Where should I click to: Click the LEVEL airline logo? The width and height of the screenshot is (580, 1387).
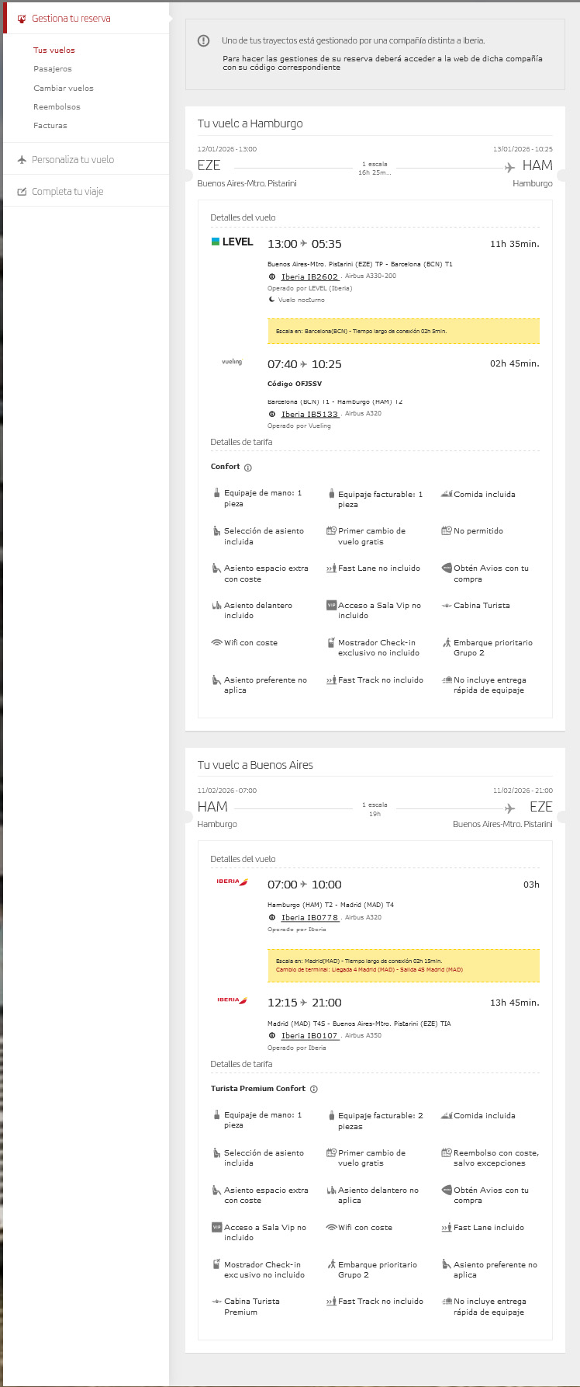tap(233, 242)
